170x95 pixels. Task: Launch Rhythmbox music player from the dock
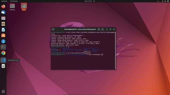[3, 24]
